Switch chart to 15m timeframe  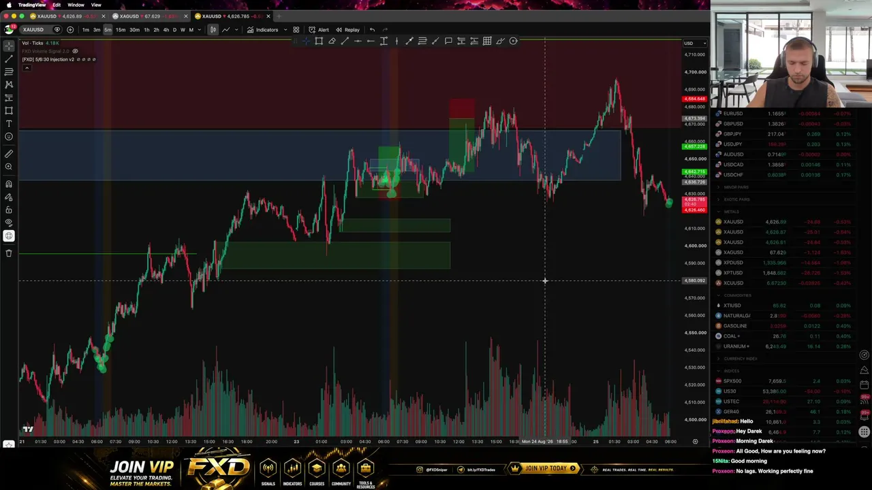point(121,30)
